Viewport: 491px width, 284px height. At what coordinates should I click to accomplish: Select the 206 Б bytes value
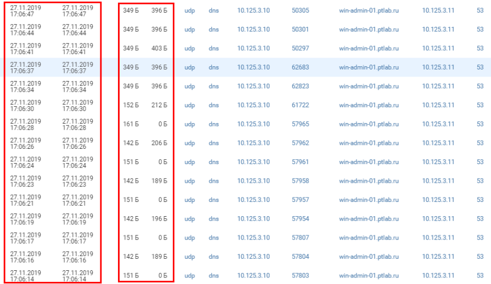159,143
